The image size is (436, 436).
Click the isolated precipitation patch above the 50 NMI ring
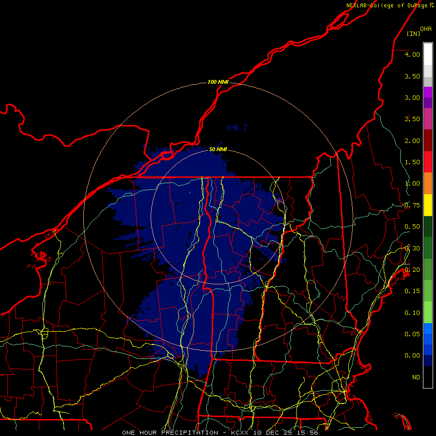(x=236, y=127)
